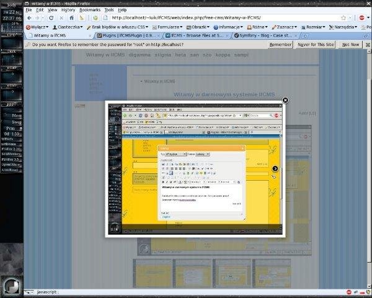Open the View menu

(x=52, y=10)
